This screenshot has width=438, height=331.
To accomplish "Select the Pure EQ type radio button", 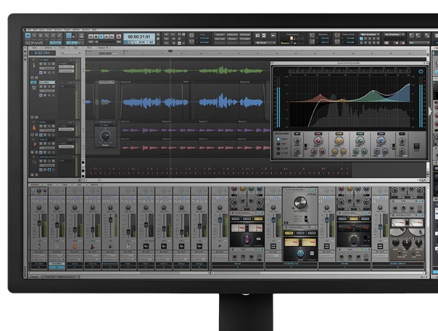I will (x=279, y=144).
